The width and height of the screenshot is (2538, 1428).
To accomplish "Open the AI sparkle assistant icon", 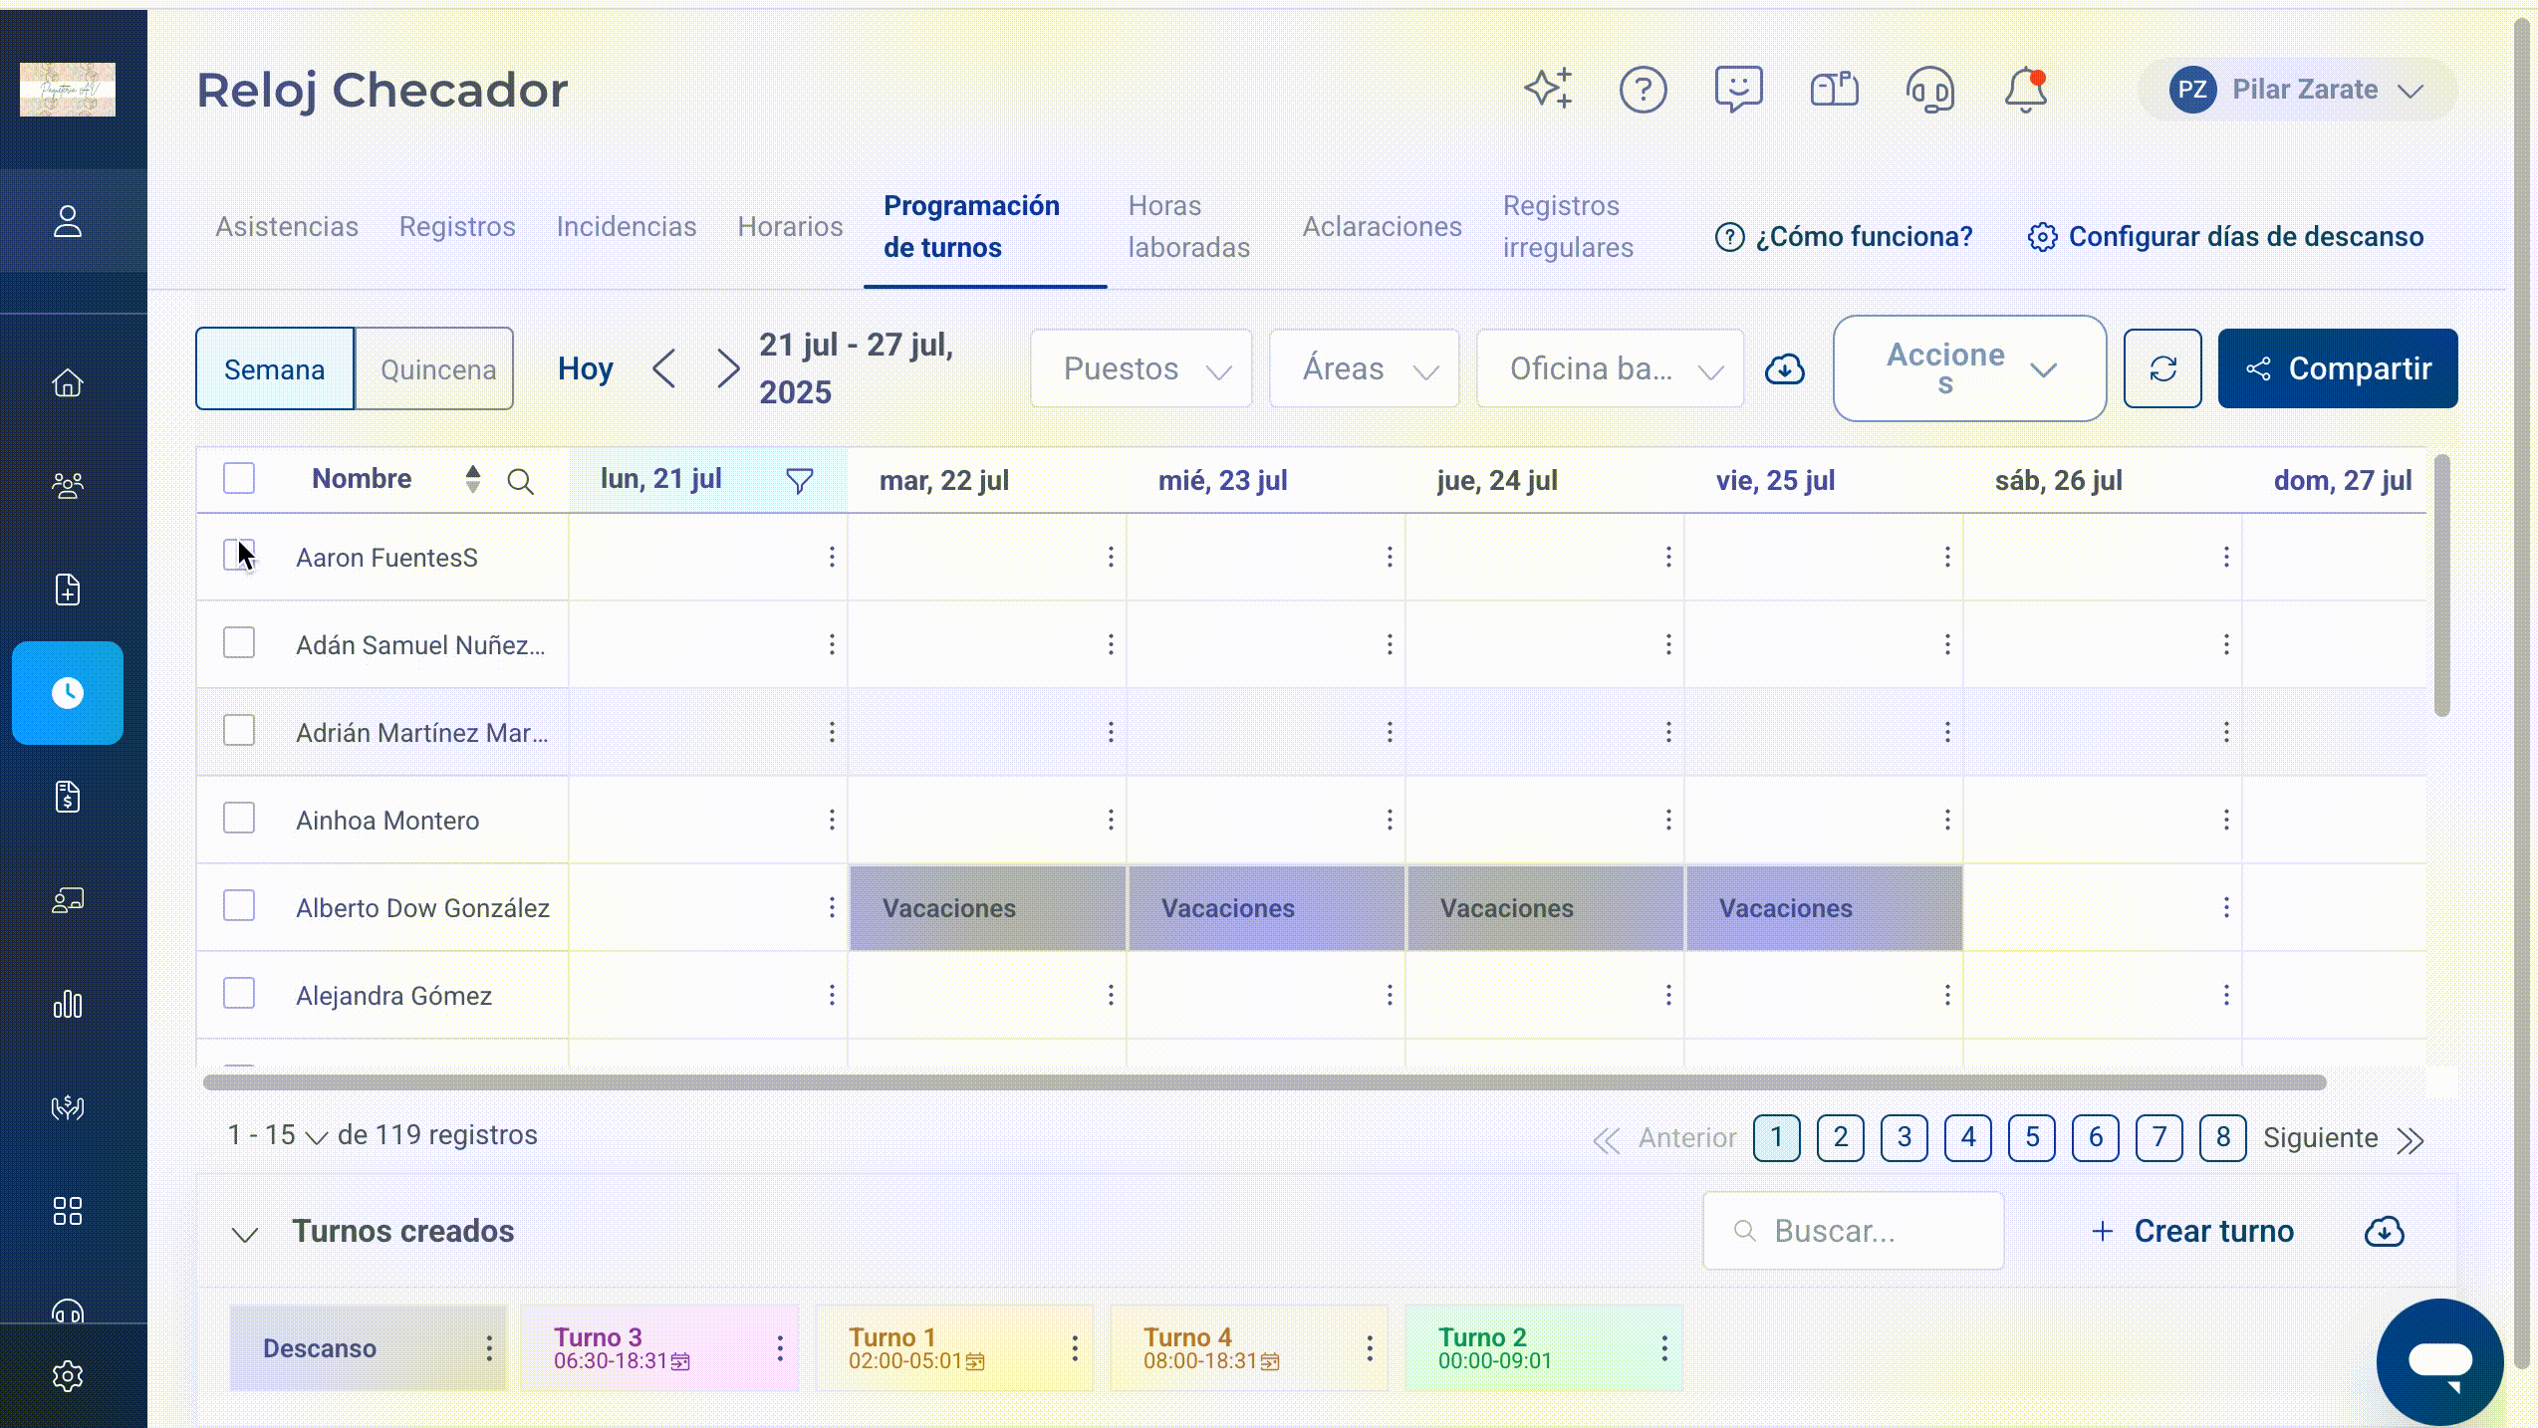I will [1548, 89].
